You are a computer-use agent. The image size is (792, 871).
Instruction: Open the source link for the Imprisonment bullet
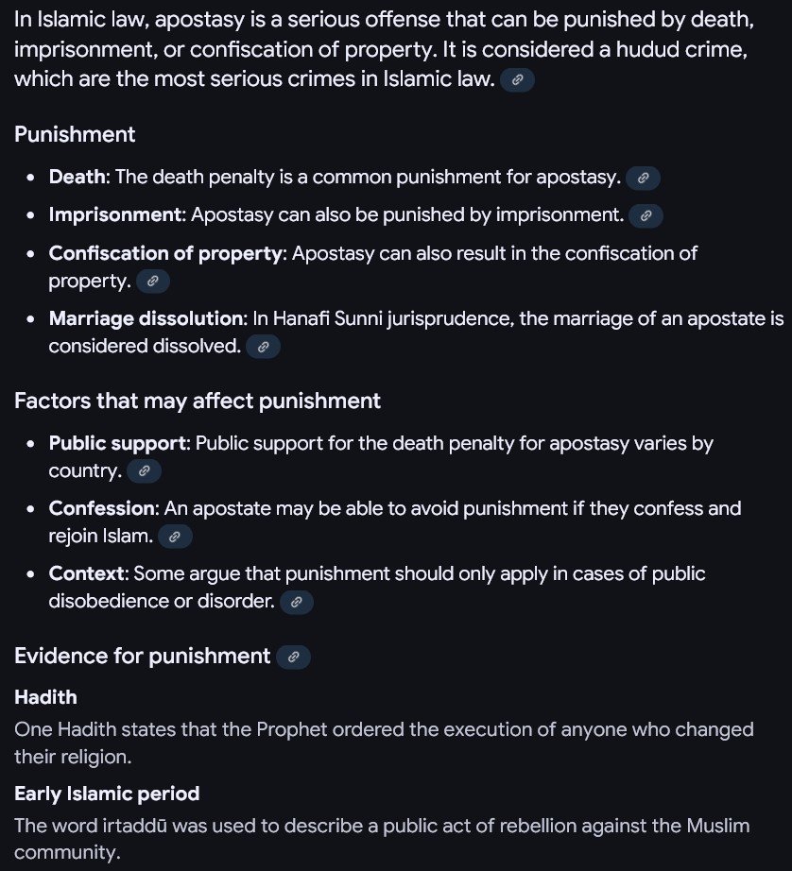(646, 215)
